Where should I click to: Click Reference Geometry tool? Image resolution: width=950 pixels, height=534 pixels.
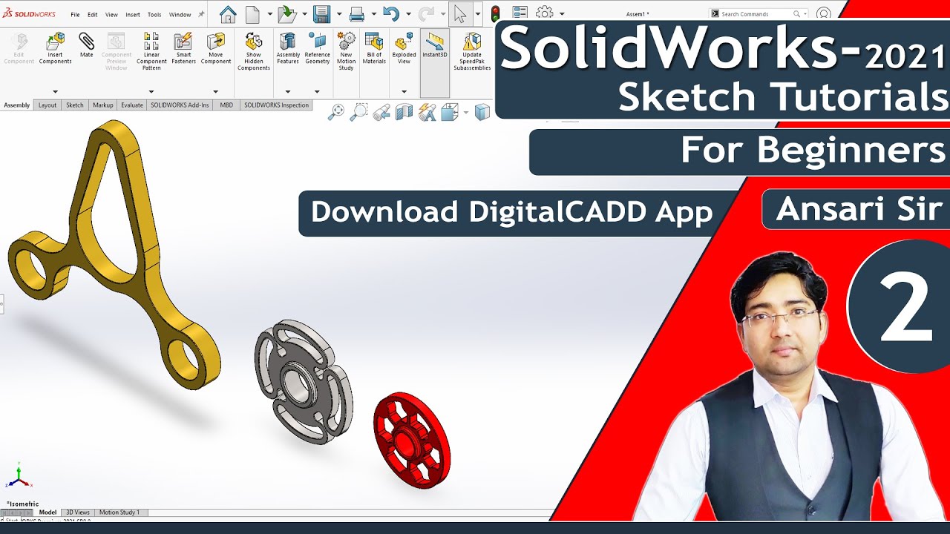pyautogui.click(x=317, y=48)
